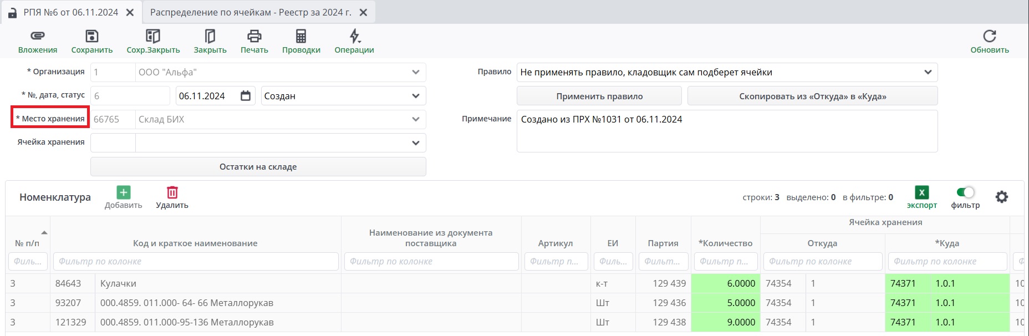Open the Операции lightning menu
This screenshot has height=336, width=1029.
[x=354, y=37]
